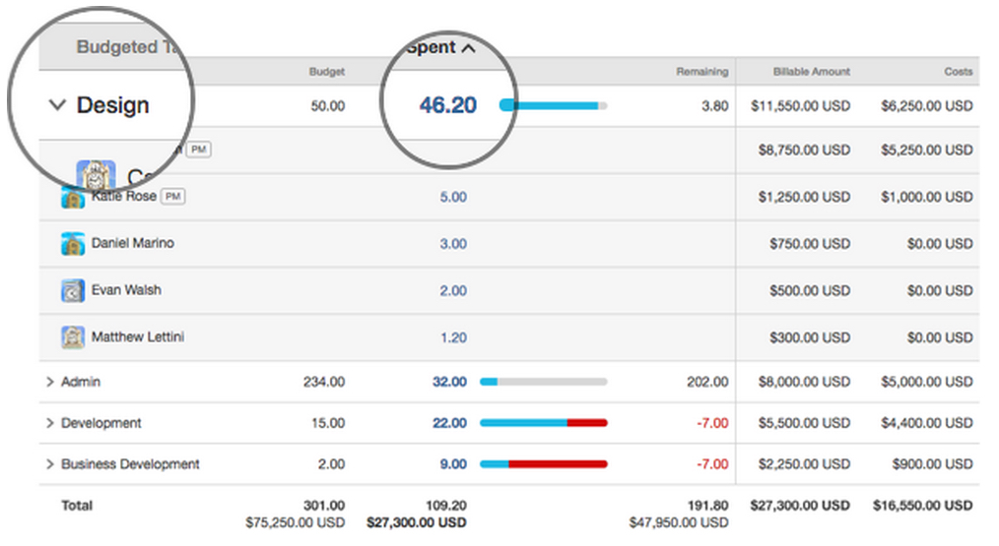Open Design spent hours 46.20
999x546 pixels.
tap(448, 105)
